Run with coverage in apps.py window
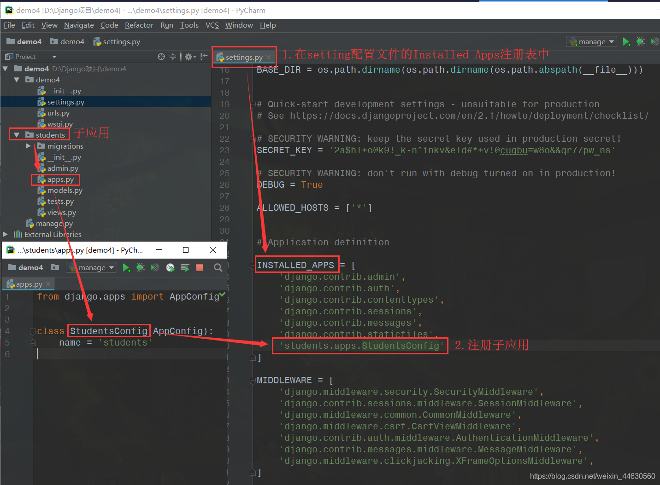 (155, 267)
